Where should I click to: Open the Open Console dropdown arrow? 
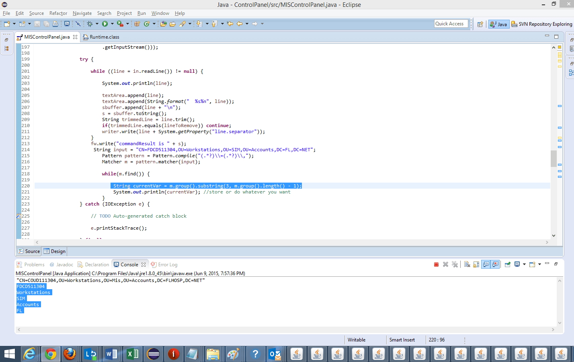pos(539,264)
